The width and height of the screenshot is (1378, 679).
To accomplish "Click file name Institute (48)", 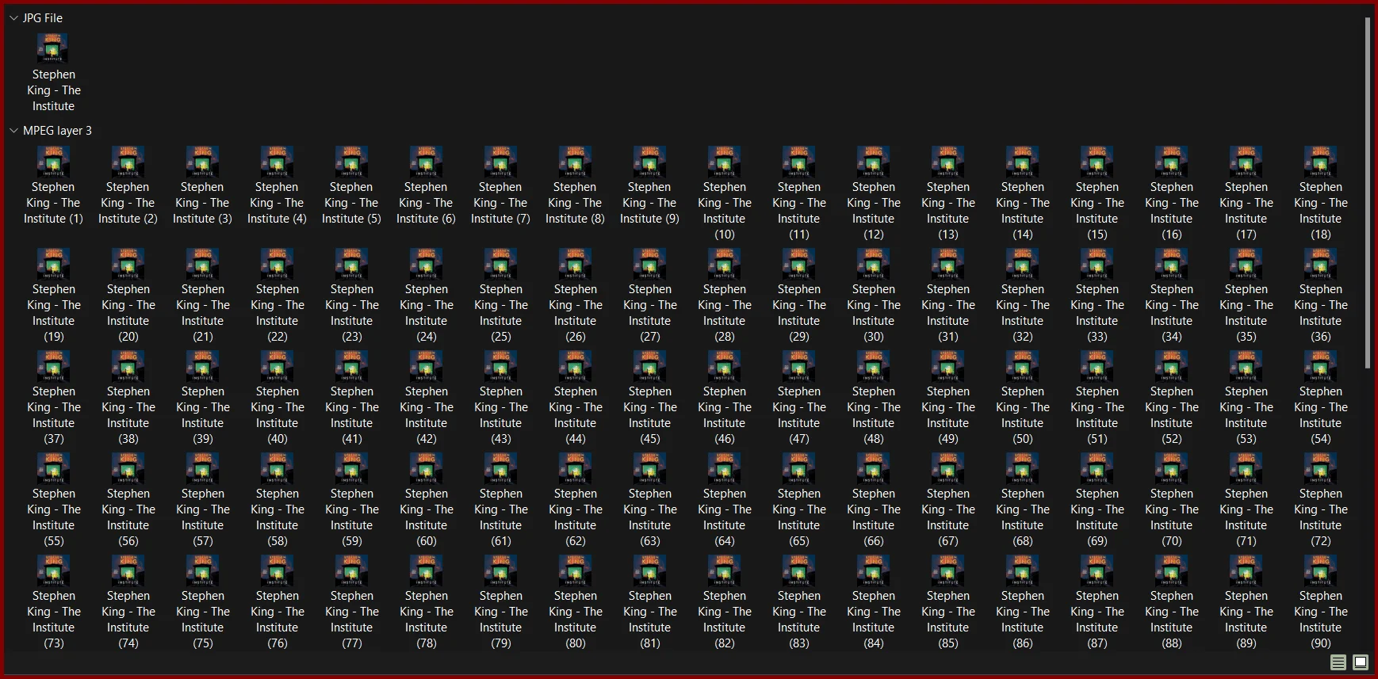I will 873,415.
